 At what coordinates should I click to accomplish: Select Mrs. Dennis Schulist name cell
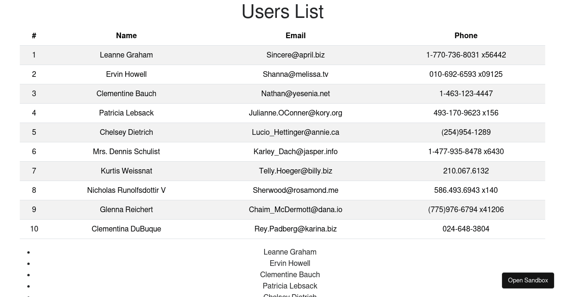[126, 152]
